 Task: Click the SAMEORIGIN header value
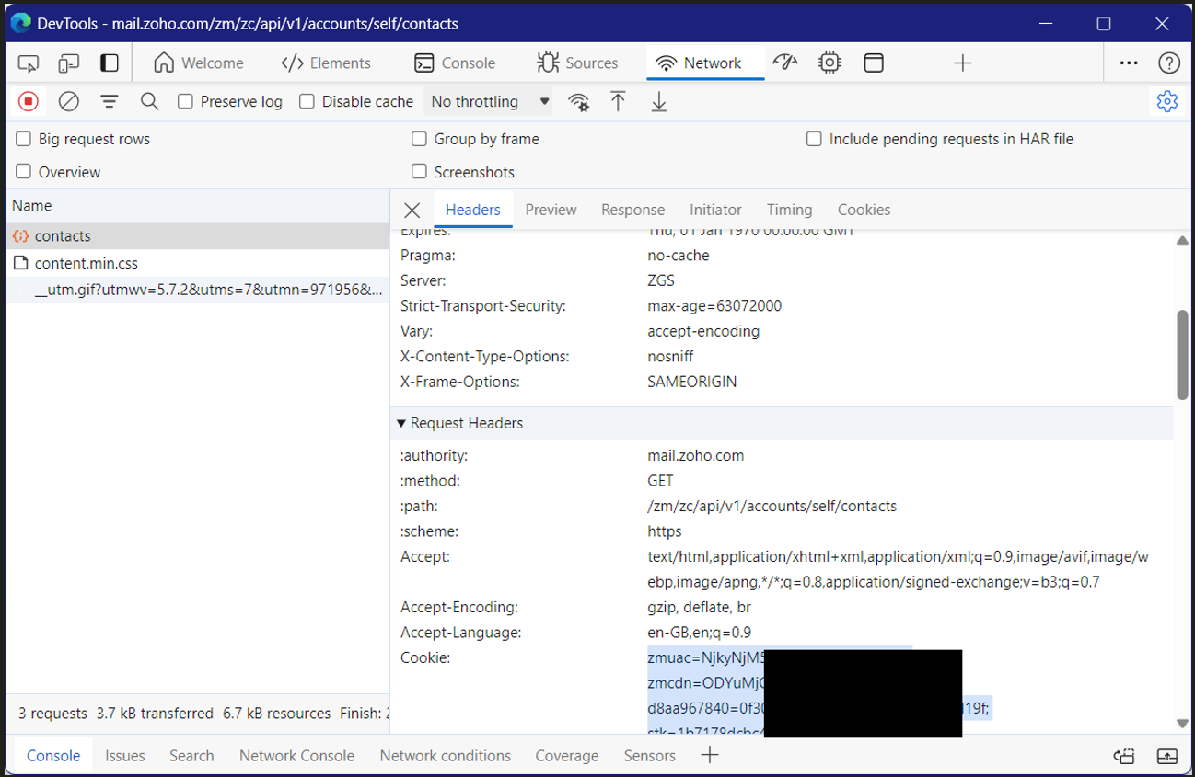click(x=692, y=381)
